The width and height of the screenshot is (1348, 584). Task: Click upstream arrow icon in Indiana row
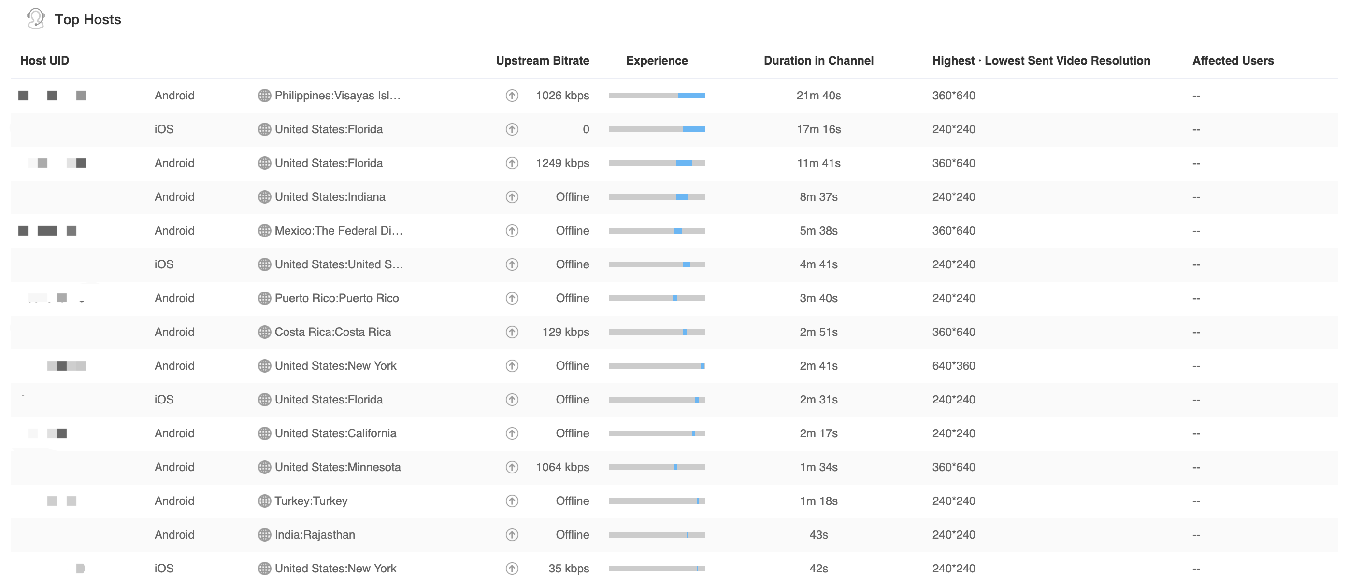point(512,197)
